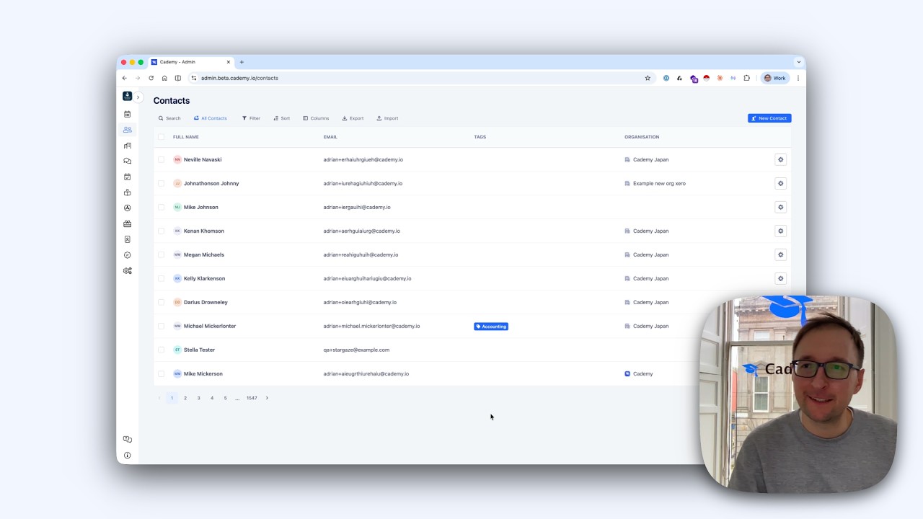Click the Accounting tag
This screenshot has width=923, height=519.
point(491,327)
